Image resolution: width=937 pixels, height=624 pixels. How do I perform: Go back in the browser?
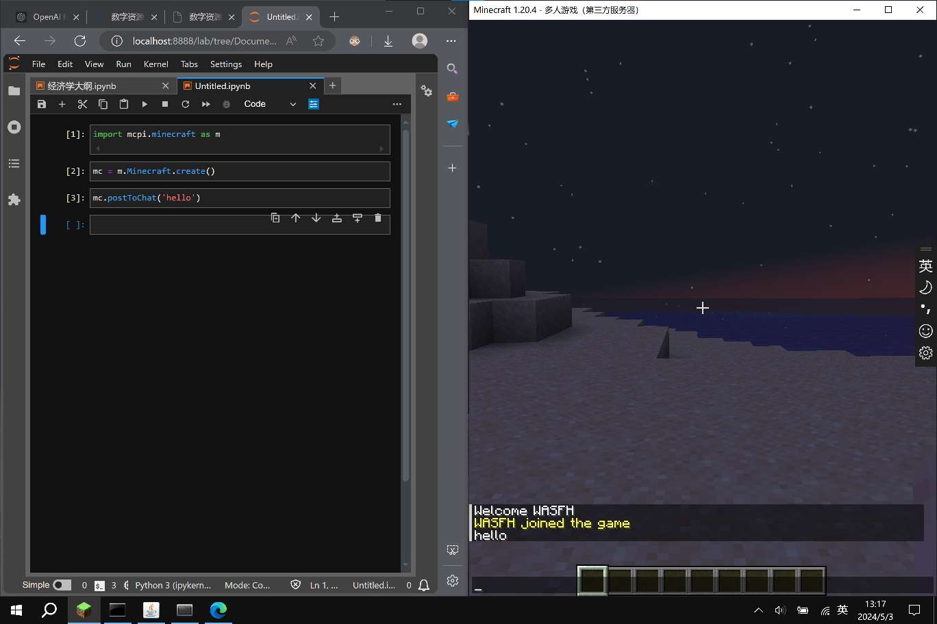20,41
